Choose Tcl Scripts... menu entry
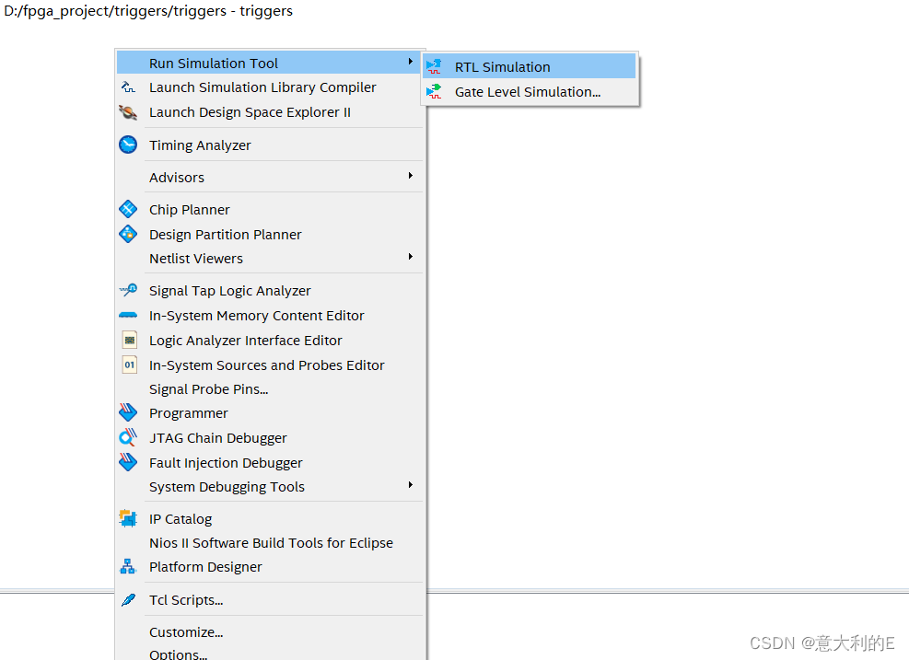This screenshot has height=660, width=909. tap(270, 600)
